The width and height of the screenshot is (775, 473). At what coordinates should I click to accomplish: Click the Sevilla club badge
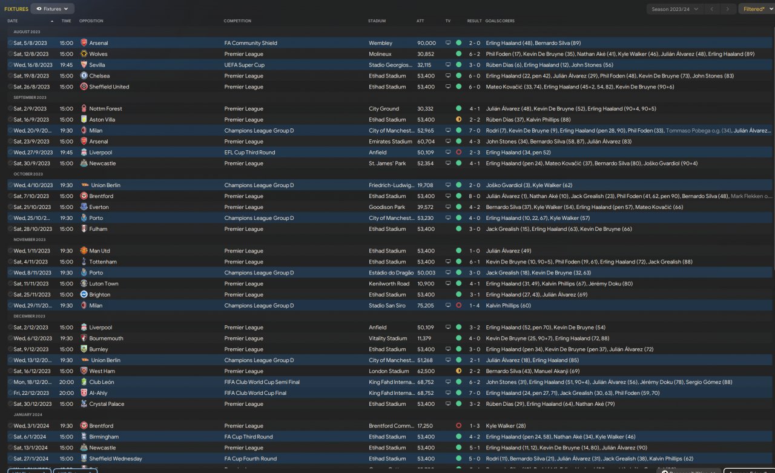[84, 65]
